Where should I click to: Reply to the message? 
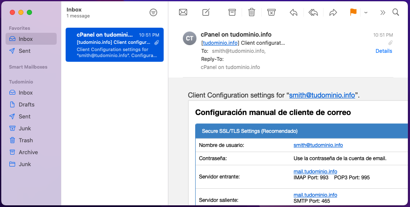294,12
